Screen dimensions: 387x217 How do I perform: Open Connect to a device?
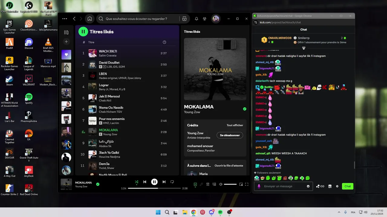[214, 184]
